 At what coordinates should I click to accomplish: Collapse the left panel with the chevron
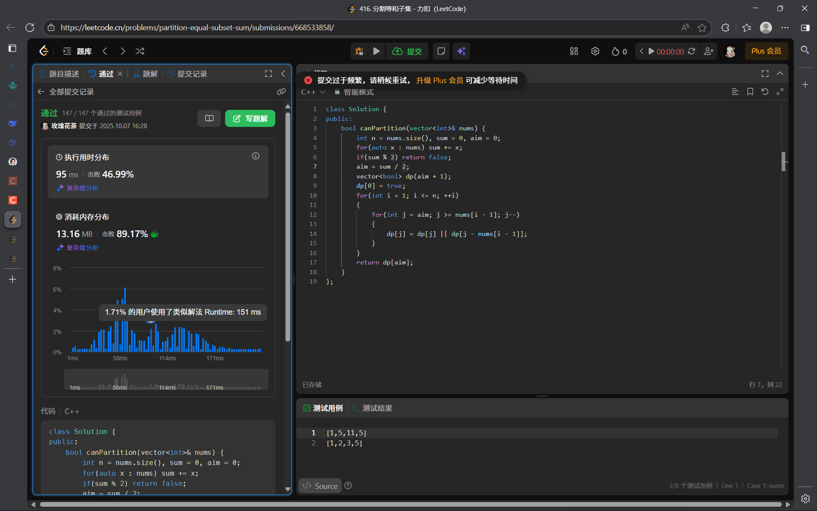click(283, 74)
